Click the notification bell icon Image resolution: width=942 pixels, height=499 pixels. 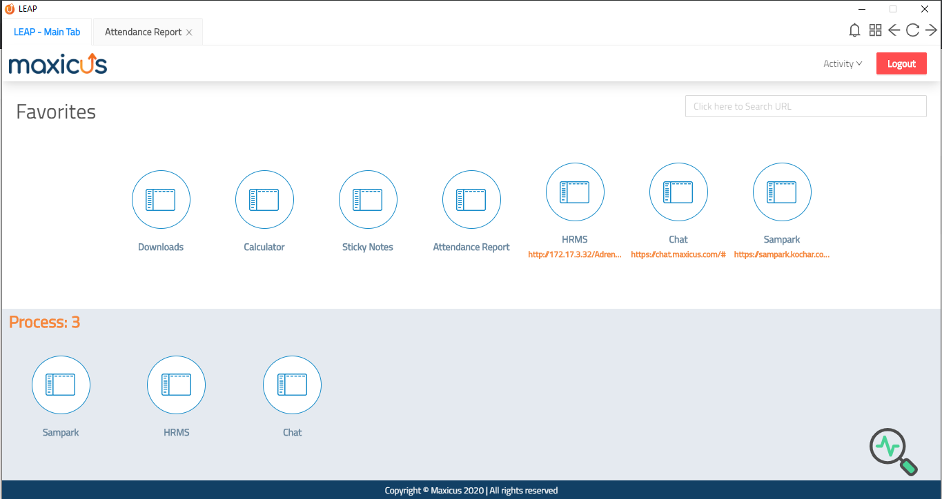tap(855, 30)
